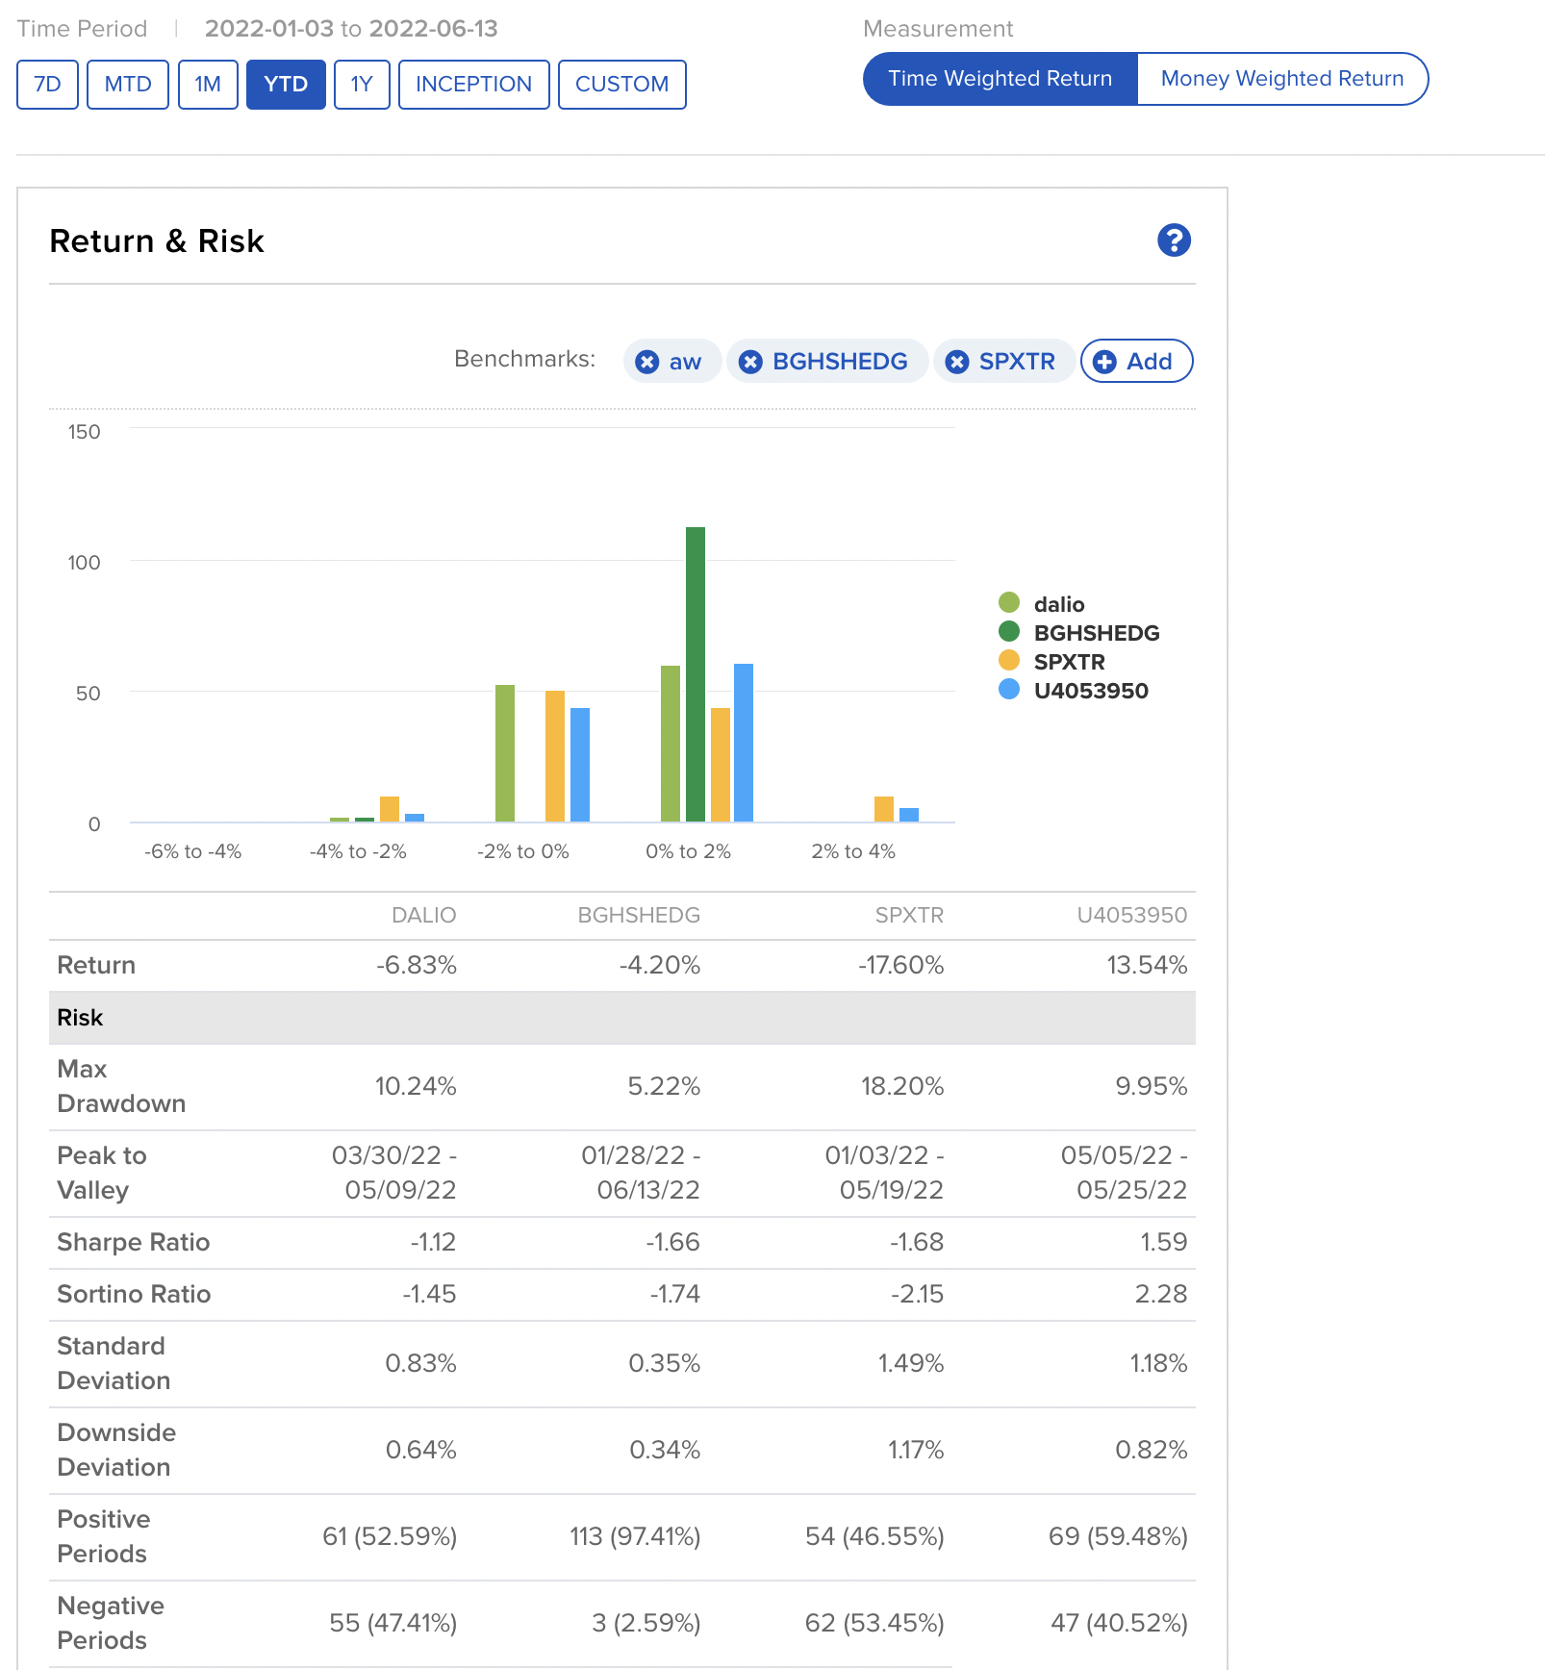1545x1670 pixels.
Task: Select the YTD time period
Action: pos(286,85)
